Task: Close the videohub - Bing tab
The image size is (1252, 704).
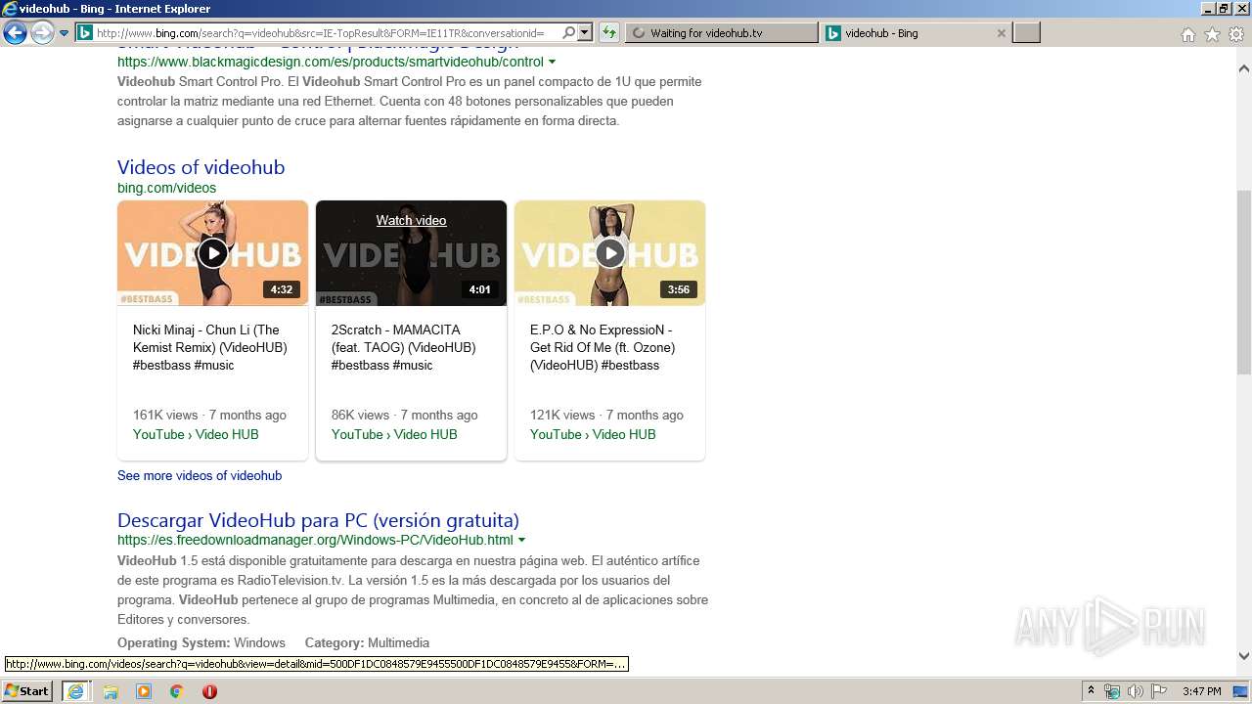Action: [1001, 33]
